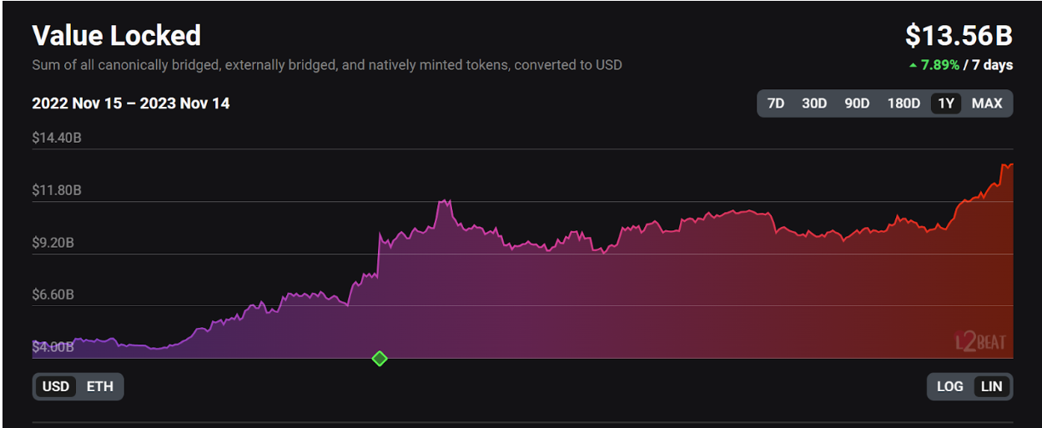Click the date range 2022 Nov 15 – 2023 Nov 14
The height and width of the screenshot is (428, 1042).
131,103
